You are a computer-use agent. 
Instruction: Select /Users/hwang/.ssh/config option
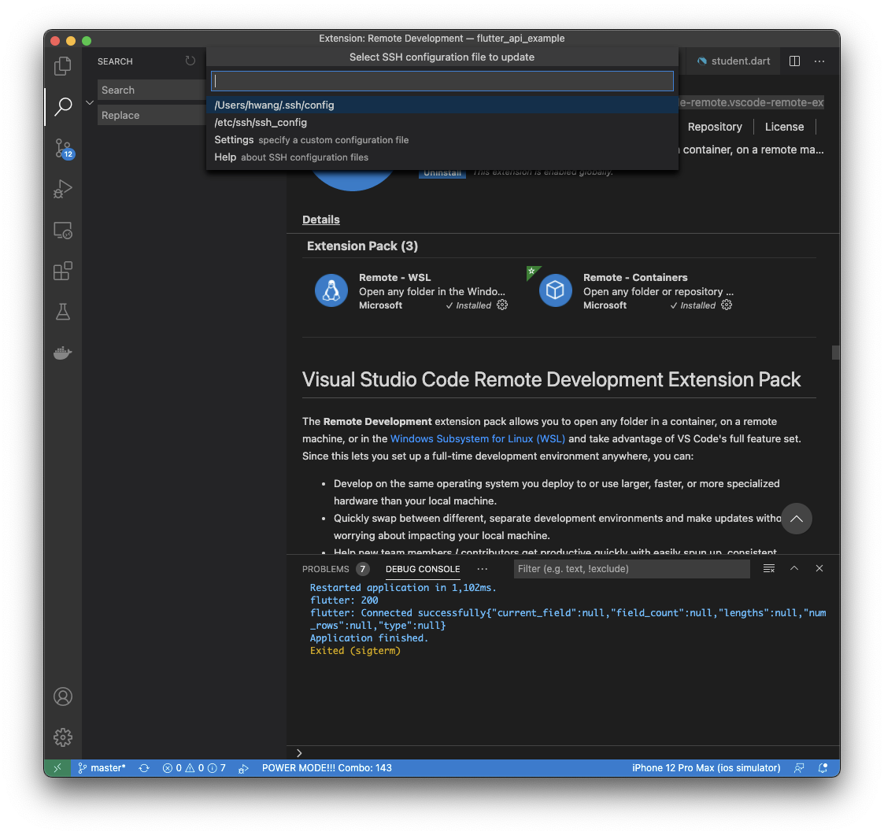click(x=442, y=105)
